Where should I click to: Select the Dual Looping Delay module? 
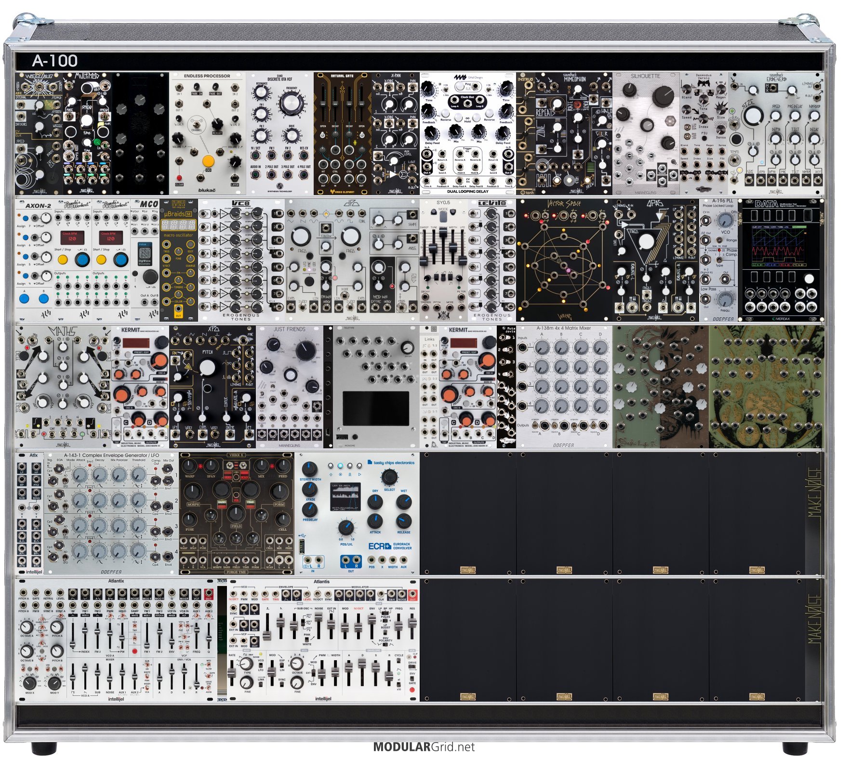click(x=468, y=134)
